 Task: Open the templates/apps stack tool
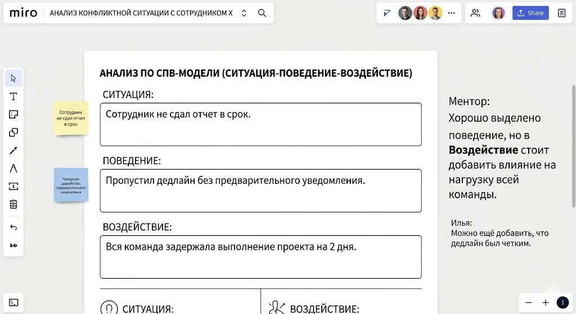click(13, 204)
